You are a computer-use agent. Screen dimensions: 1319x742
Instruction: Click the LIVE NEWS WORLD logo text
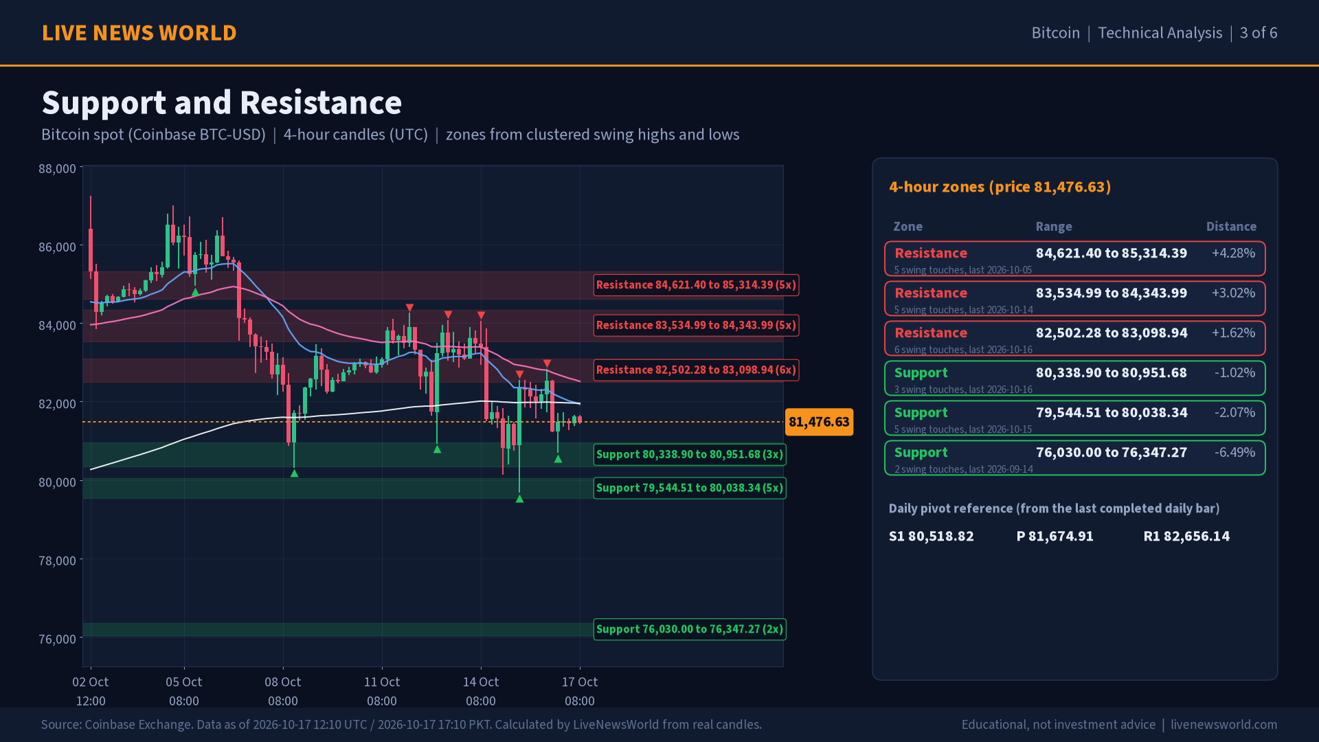click(x=139, y=33)
